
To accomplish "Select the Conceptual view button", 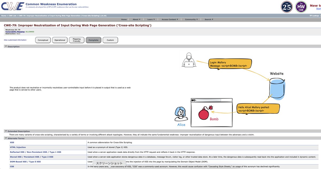I will click(x=43, y=40).
